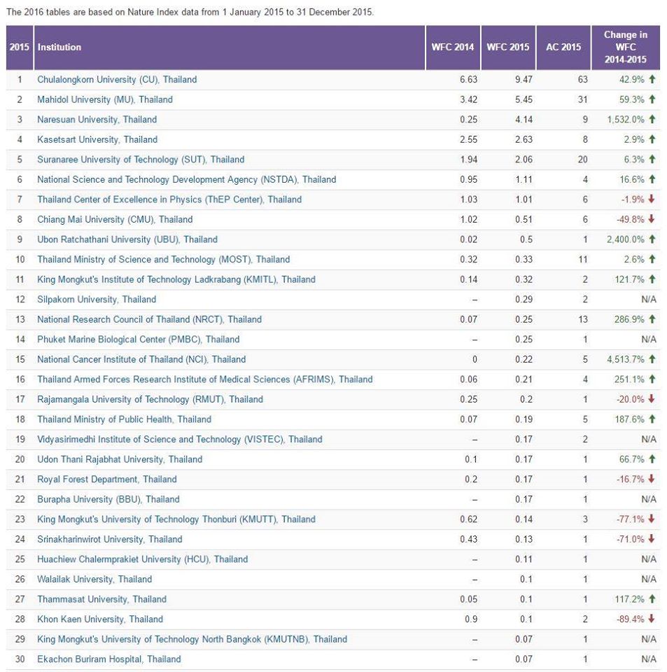This screenshot has height=672, width=667.
Task: Click the red down arrow beside -89.4%
Action: coord(652,619)
